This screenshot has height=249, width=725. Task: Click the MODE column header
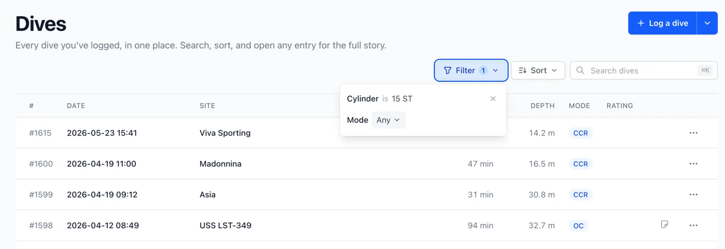click(579, 106)
